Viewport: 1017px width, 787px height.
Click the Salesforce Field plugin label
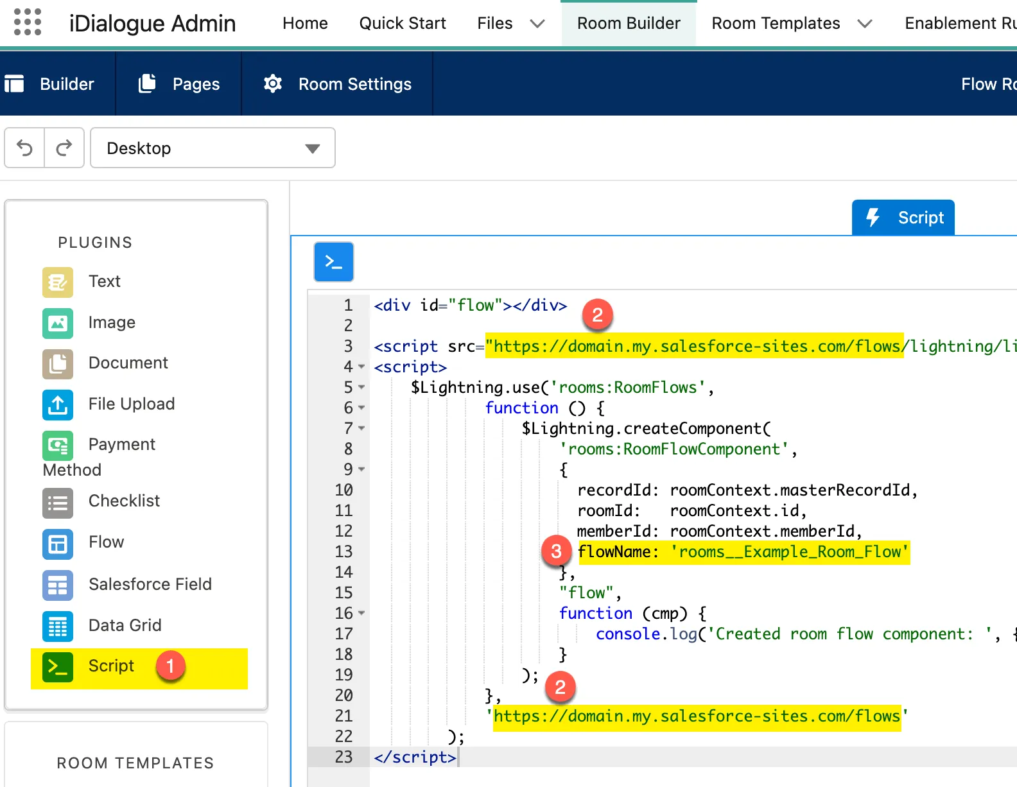[x=150, y=584]
